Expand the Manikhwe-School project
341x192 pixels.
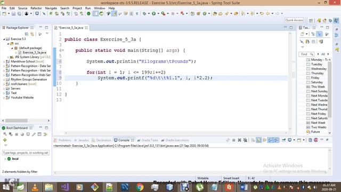[x=4, y=62]
